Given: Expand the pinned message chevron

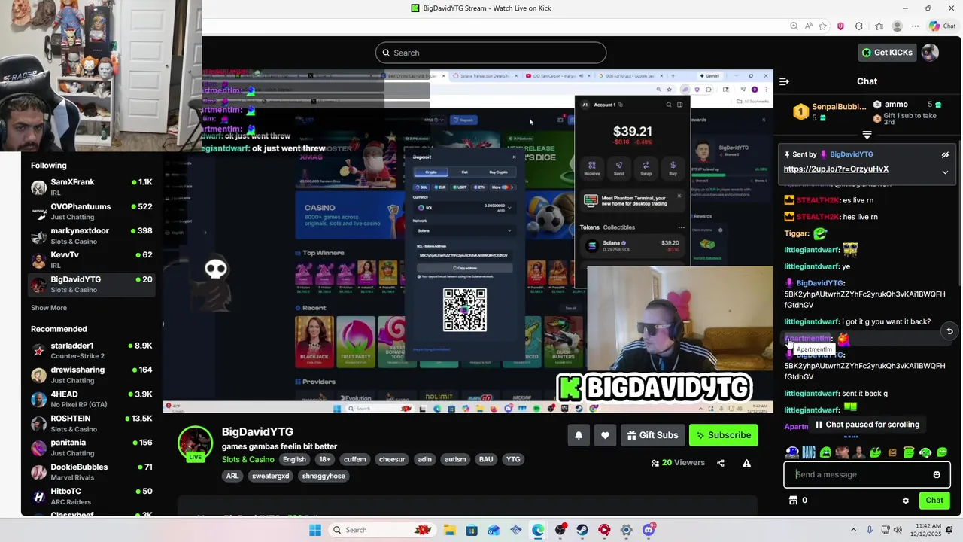Looking at the screenshot, I should pos(945,172).
